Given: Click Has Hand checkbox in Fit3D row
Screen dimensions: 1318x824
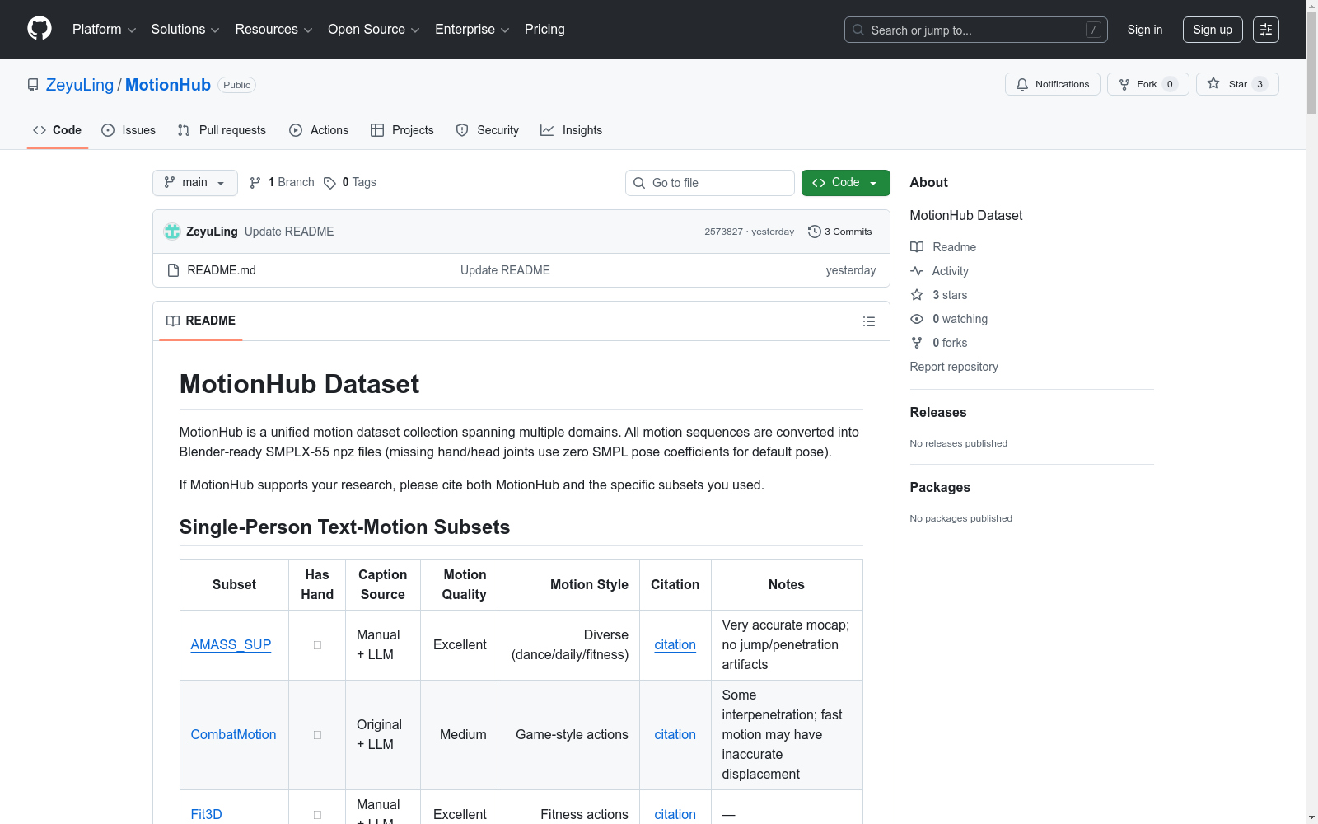Looking at the screenshot, I should click(x=317, y=815).
